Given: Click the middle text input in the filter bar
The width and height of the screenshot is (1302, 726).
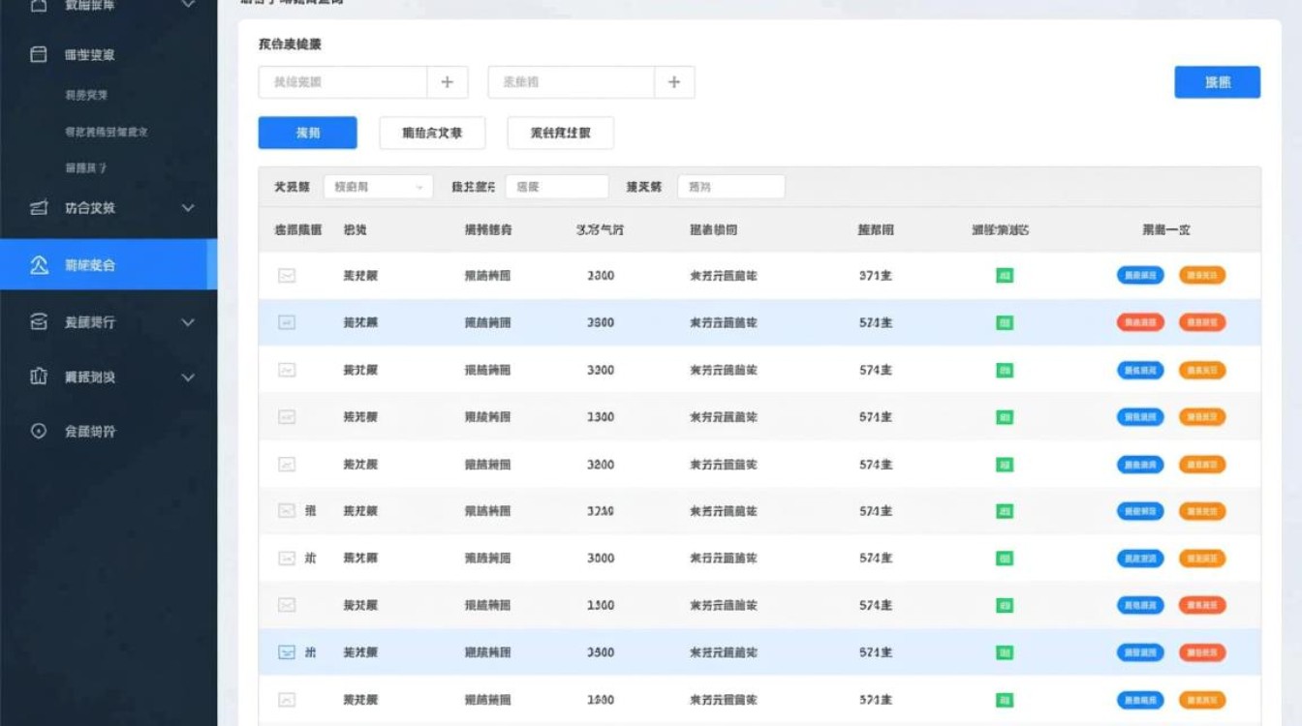Looking at the screenshot, I should coord(556,187).
